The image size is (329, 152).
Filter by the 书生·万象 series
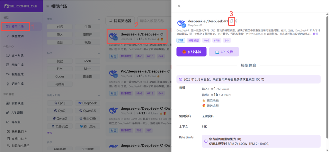(x=87, y=118)
